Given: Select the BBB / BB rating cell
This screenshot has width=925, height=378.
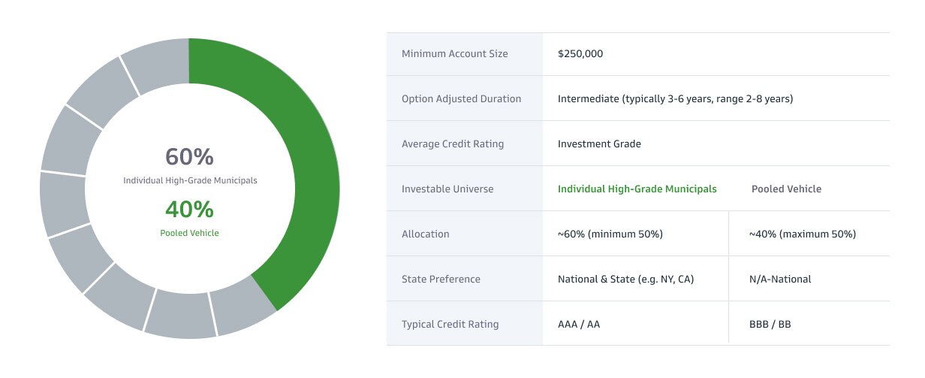Looking at the screenshot, I should [x=770, y=325].
